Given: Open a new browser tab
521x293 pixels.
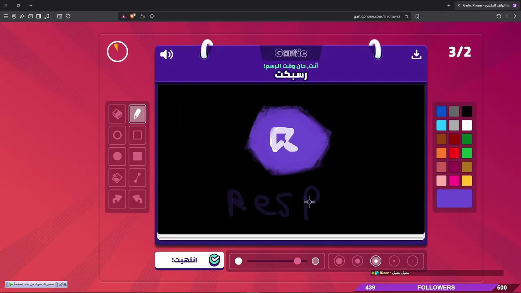Looking at the screenshot, I should click(449, 5).
